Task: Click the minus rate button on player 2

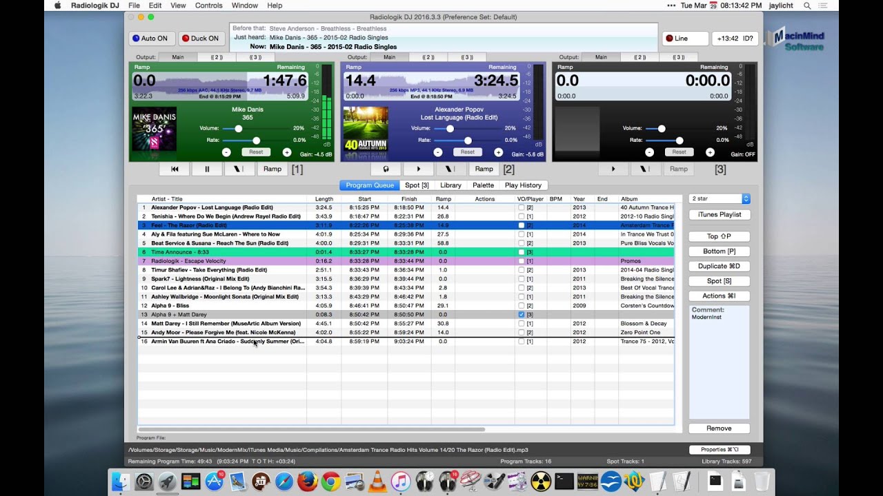Action: (438, 152)
